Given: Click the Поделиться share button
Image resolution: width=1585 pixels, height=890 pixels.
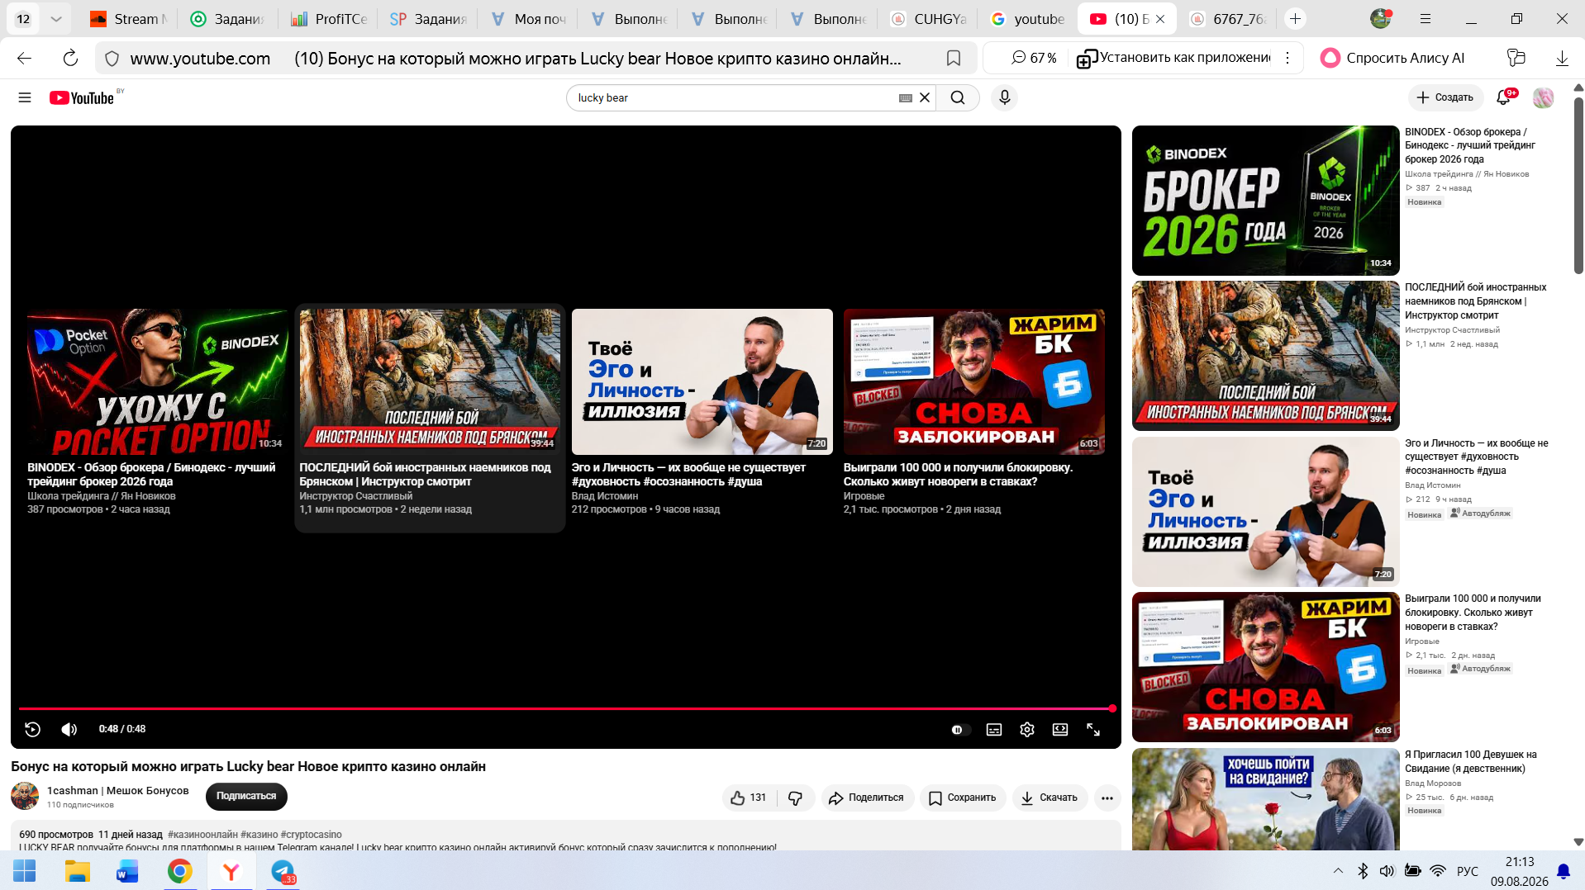Looking at the screenshot, I should coord(867,798).
